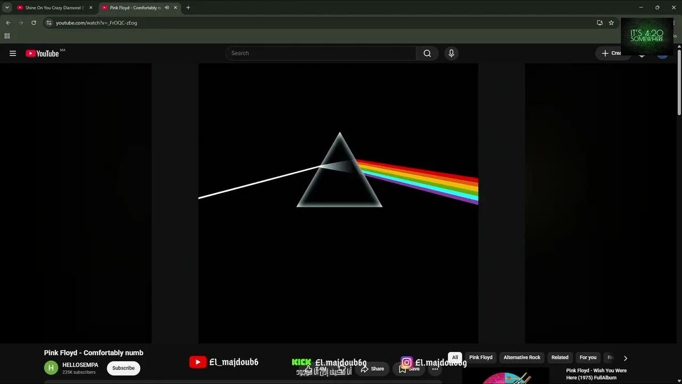The image size is (682, 384).
Task: View site information in the address bar
Action: tap(49, 23)
